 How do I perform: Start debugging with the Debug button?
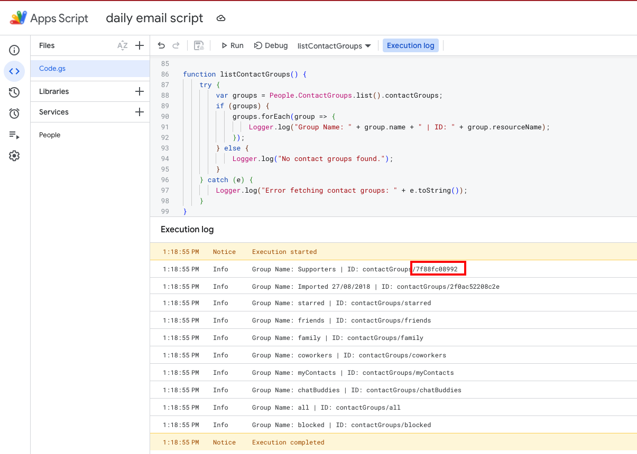click(271, 45)
